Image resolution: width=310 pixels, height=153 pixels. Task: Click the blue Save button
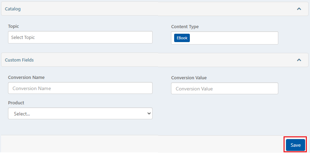[296, 145]
